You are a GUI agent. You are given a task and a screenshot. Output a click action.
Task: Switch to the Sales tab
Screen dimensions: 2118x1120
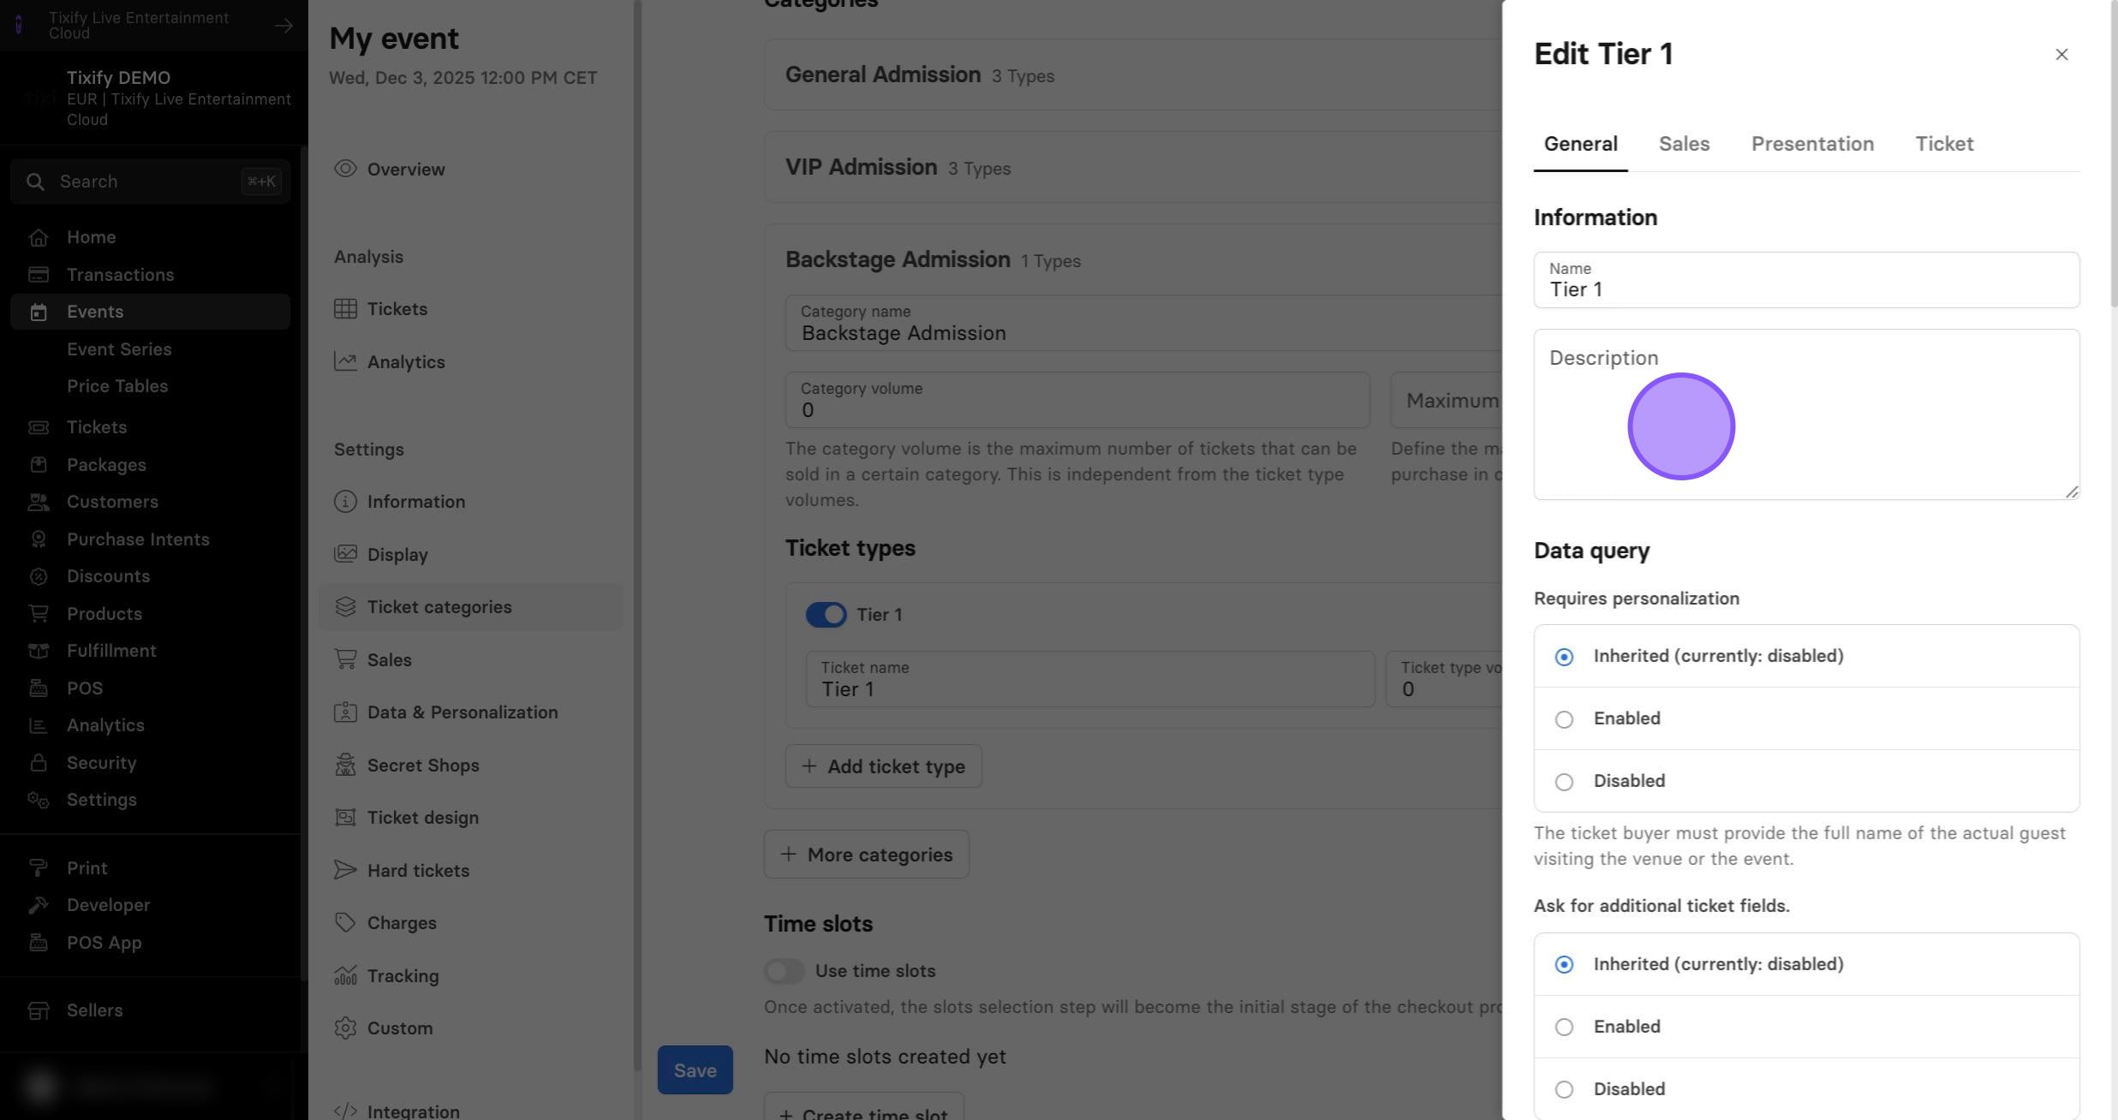(x=1684, y=144)
